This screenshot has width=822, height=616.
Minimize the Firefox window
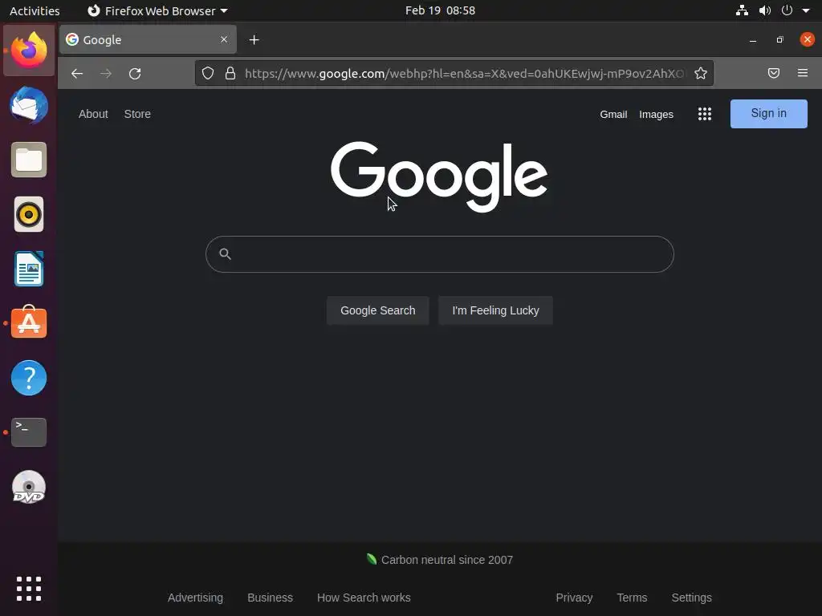[753, 40]
